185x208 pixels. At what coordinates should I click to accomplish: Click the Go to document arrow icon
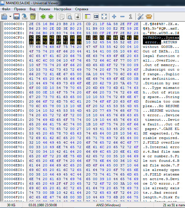point(78,17)
